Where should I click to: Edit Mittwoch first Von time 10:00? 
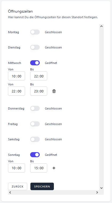click(17, 76)
